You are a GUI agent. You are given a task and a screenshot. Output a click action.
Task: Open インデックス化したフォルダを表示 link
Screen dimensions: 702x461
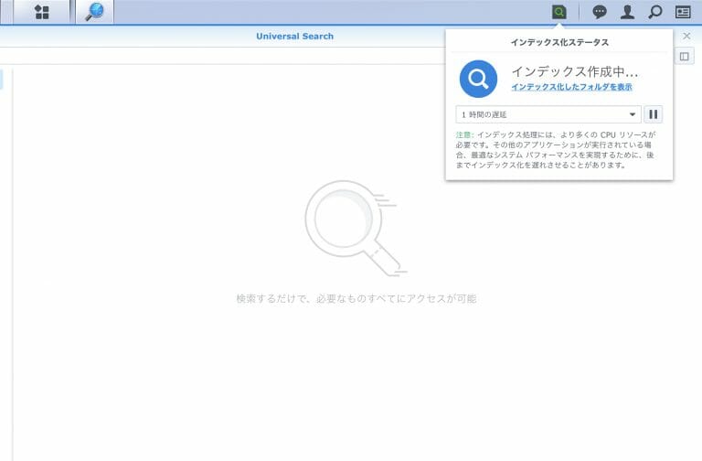571,87
